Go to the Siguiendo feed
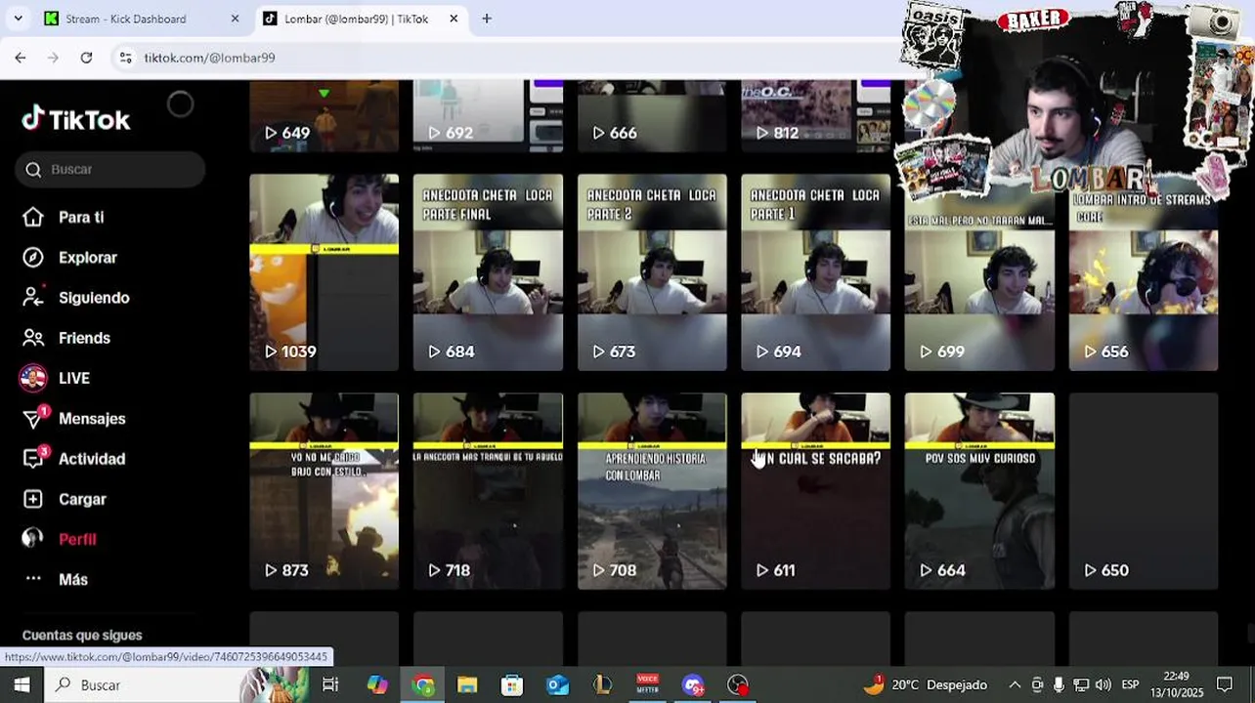 94,298
